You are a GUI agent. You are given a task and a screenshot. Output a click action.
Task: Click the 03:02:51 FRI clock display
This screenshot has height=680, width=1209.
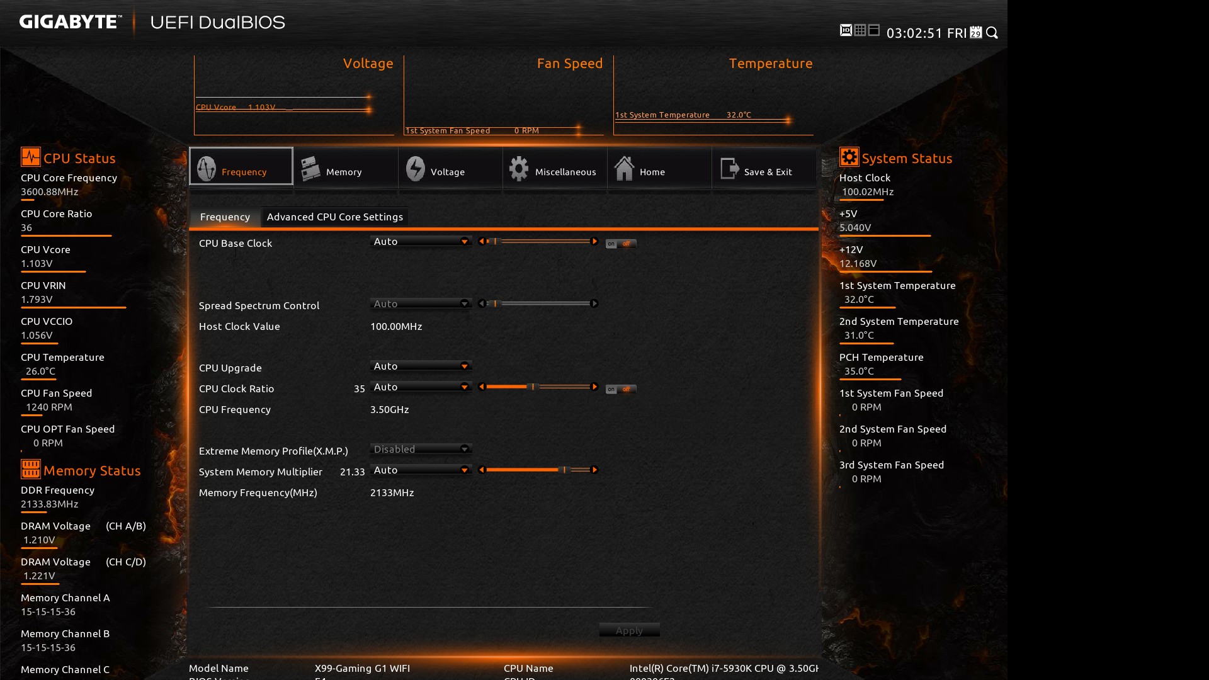coord(926,33)
